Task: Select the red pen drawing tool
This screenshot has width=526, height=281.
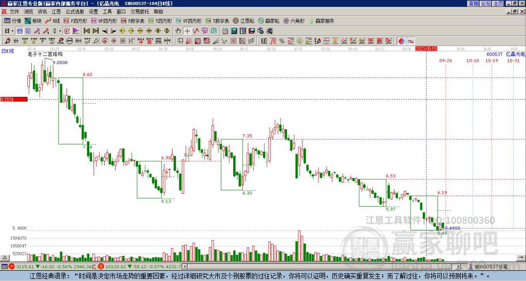Action: pos(7,41)
